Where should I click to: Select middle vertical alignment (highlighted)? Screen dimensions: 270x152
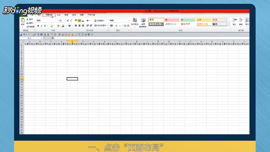79,21
